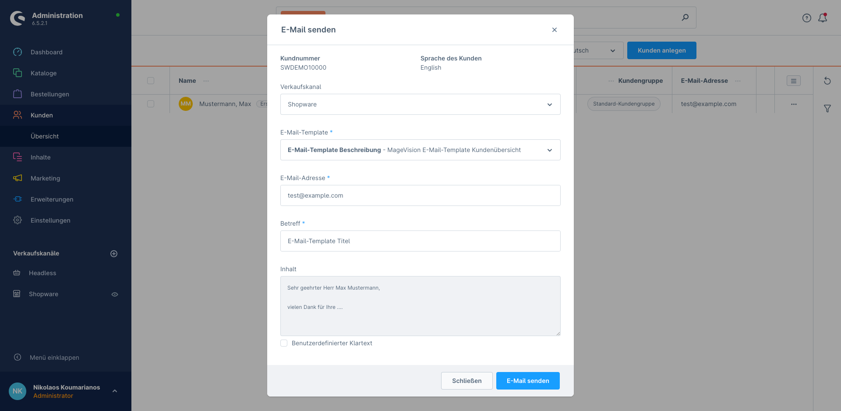Toggle Shopware sales channel visibility eye
Image resolution: width=841 pixels, height=411 pixels.
point(115,294)
